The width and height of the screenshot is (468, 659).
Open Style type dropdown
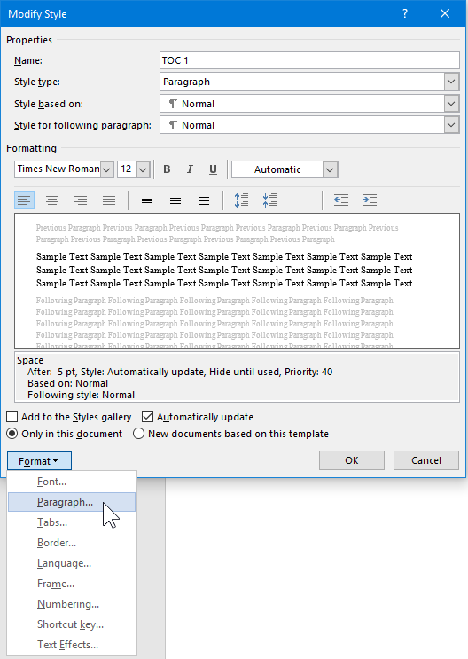pyautogui.click(x=451, y=82)
